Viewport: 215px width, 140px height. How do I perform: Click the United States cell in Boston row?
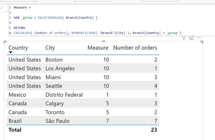[x=25, y=60]
